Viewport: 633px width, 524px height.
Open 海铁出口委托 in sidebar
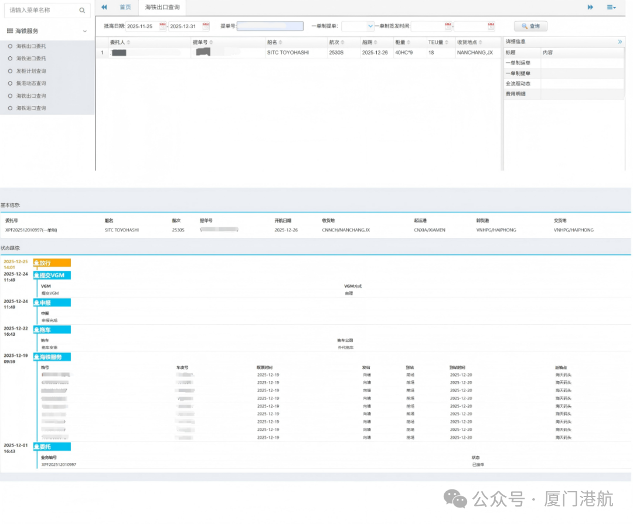tap(31, 46)
